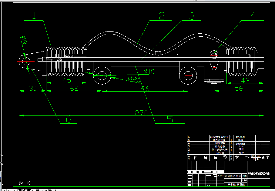Click the 名称 column header
Screen dimensions: 275x191
[220, 157]
